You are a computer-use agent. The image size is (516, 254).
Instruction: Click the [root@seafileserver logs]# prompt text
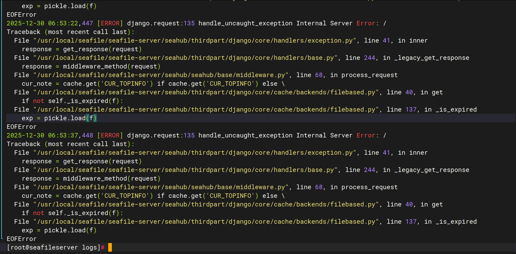pyautogui.click(x=55, y=247)
